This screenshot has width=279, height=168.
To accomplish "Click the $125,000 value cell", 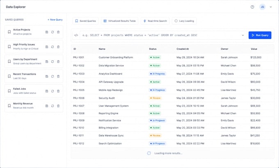I will 256,58.
